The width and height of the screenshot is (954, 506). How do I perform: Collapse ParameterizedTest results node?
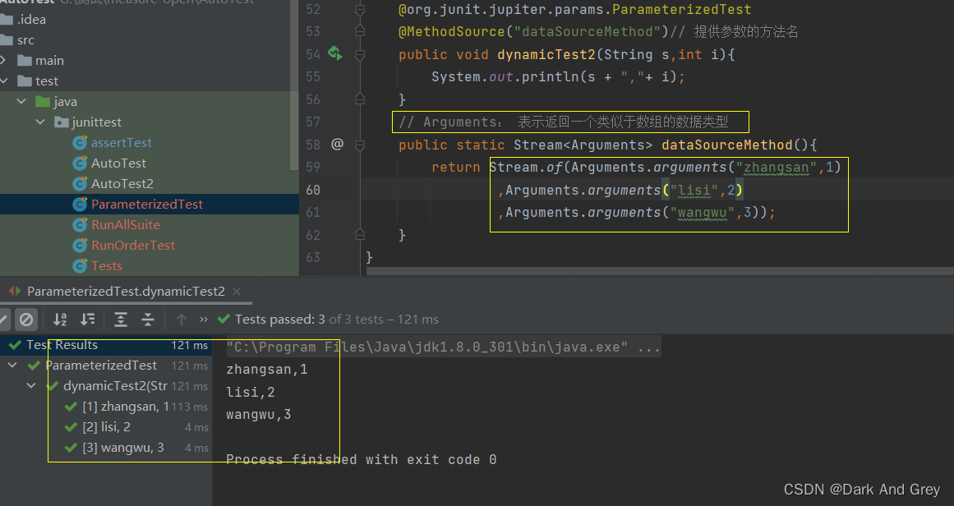tap(12, 366)
